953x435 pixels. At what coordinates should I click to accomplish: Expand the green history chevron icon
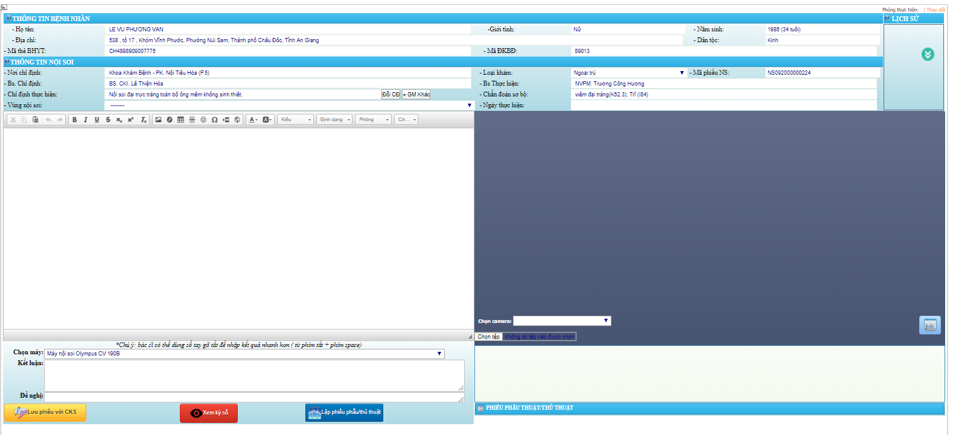[x=928, y=55]
